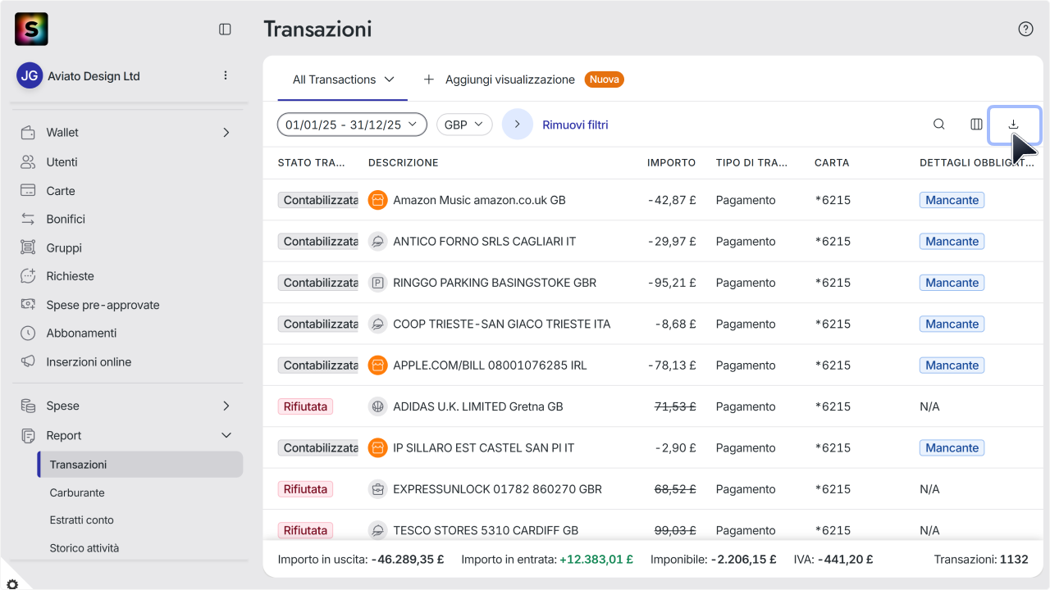Click Mancante badge for Amazon Music row
Image resolution: width=1050 pixels, height=590 pixels.
coord(952,200)
